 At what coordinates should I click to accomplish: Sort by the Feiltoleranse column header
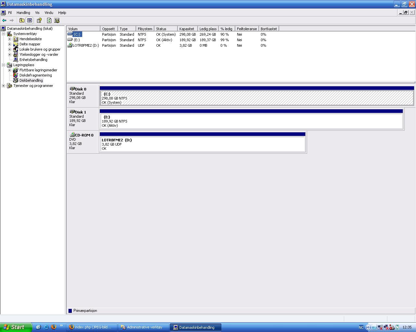tap(247, 29)
